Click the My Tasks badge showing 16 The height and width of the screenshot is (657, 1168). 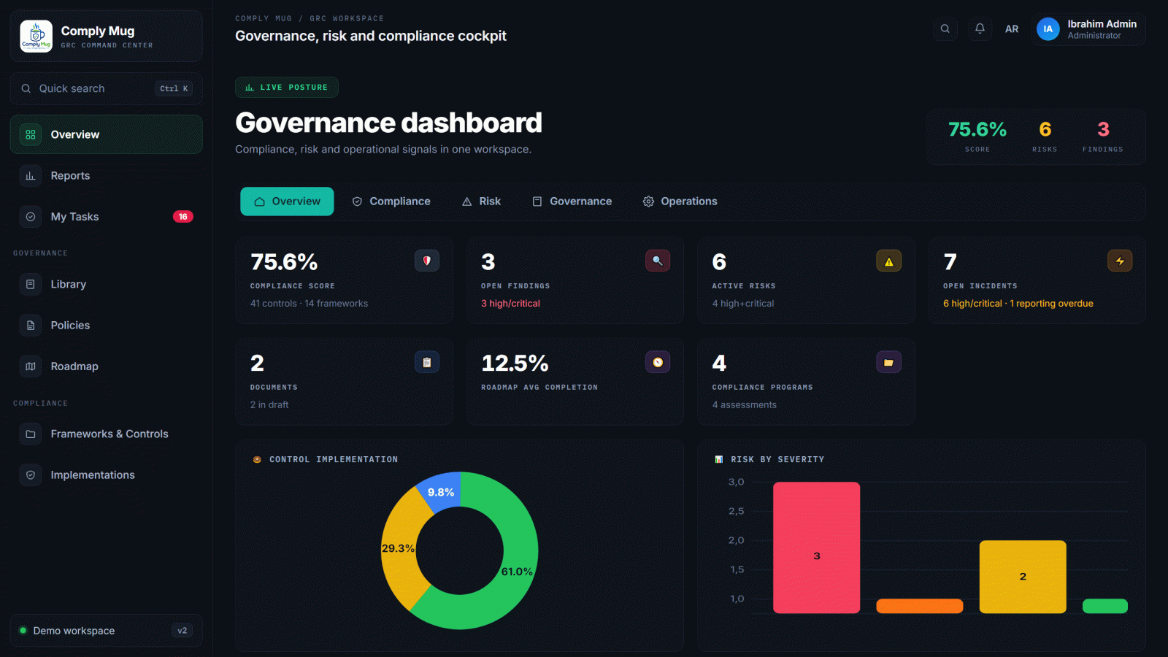coord(183,217)
